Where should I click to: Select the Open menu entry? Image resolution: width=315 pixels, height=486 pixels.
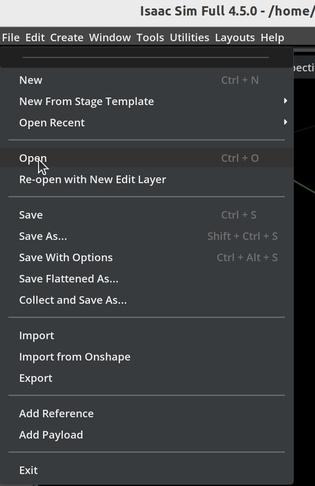pos(33,158)
